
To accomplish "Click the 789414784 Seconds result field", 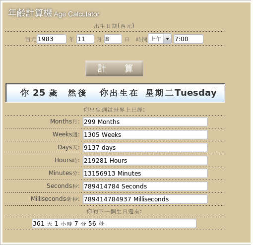I will (145, 186).
